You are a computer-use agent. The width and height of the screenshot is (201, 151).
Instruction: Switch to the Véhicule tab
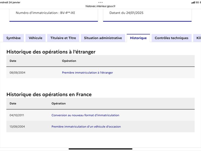pos(35,38)
